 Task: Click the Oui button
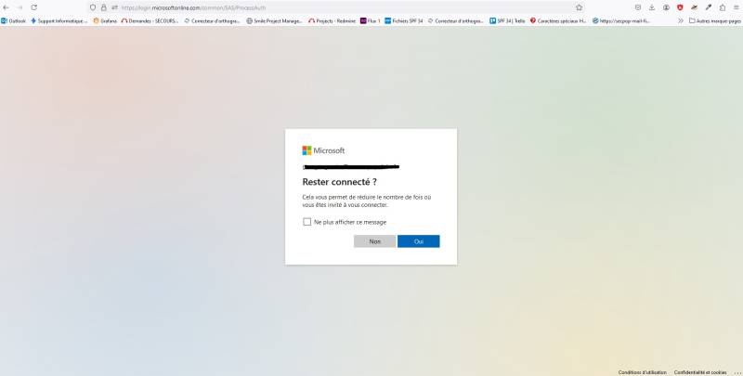click(x=419, y=241)
